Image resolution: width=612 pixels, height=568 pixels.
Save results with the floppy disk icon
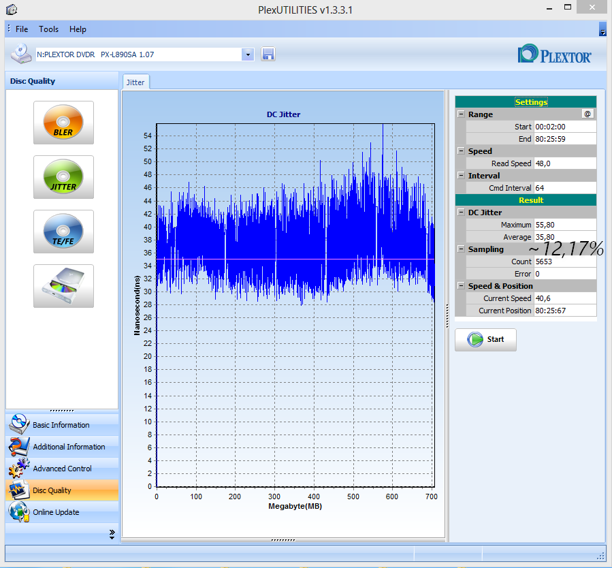pos(268,54)
